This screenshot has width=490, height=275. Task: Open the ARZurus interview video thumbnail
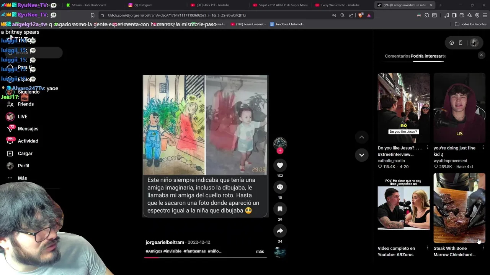tap(403, 208)
